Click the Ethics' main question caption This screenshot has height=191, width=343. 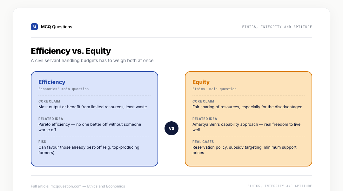tap(214, 89)
